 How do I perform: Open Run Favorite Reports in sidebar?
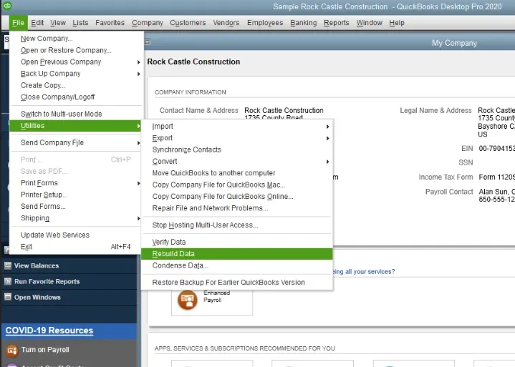coord(47,282)
